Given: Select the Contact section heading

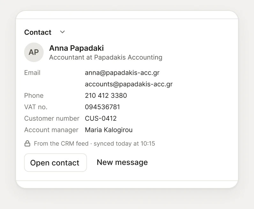Looking at the screenshot, I should (x=38, y=32).
